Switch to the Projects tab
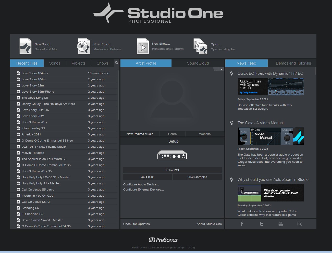The image size is (332, 253). click(x=79, y=63)
